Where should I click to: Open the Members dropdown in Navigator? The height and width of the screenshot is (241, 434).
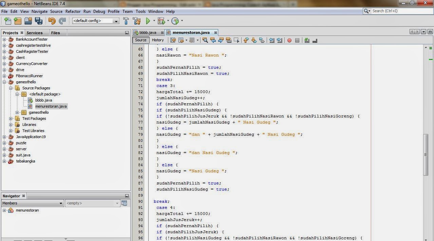(32, 203)
